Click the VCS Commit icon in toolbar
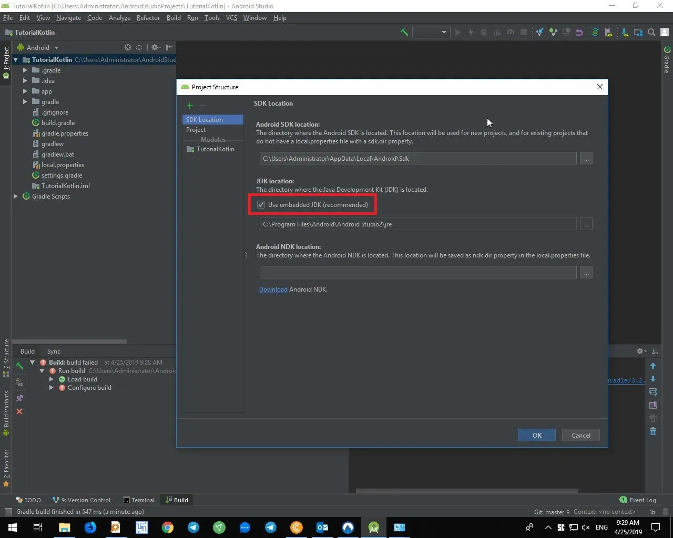This screenshot has height=538, width=673. coord(553,33)
